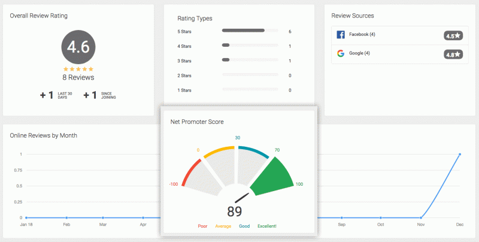Screen dimensions: 479x242
Task: Click the -100 gauge scale label
Action: tap(174, 184)
